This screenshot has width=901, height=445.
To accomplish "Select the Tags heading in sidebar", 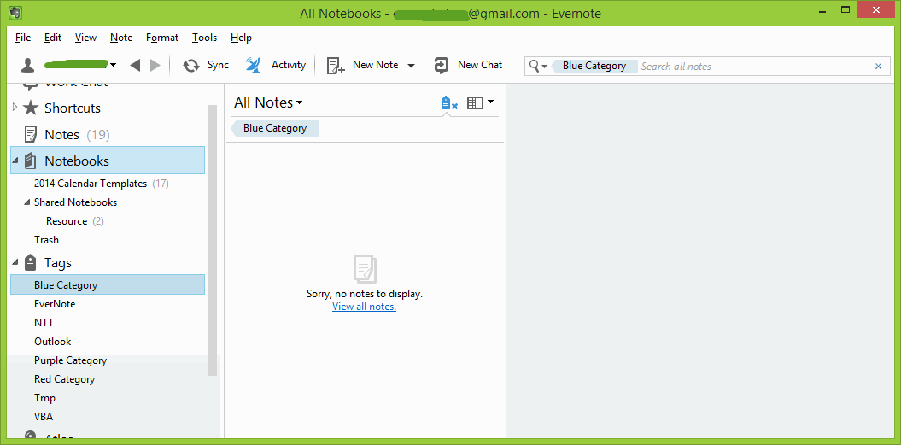I will click(58, 263).
